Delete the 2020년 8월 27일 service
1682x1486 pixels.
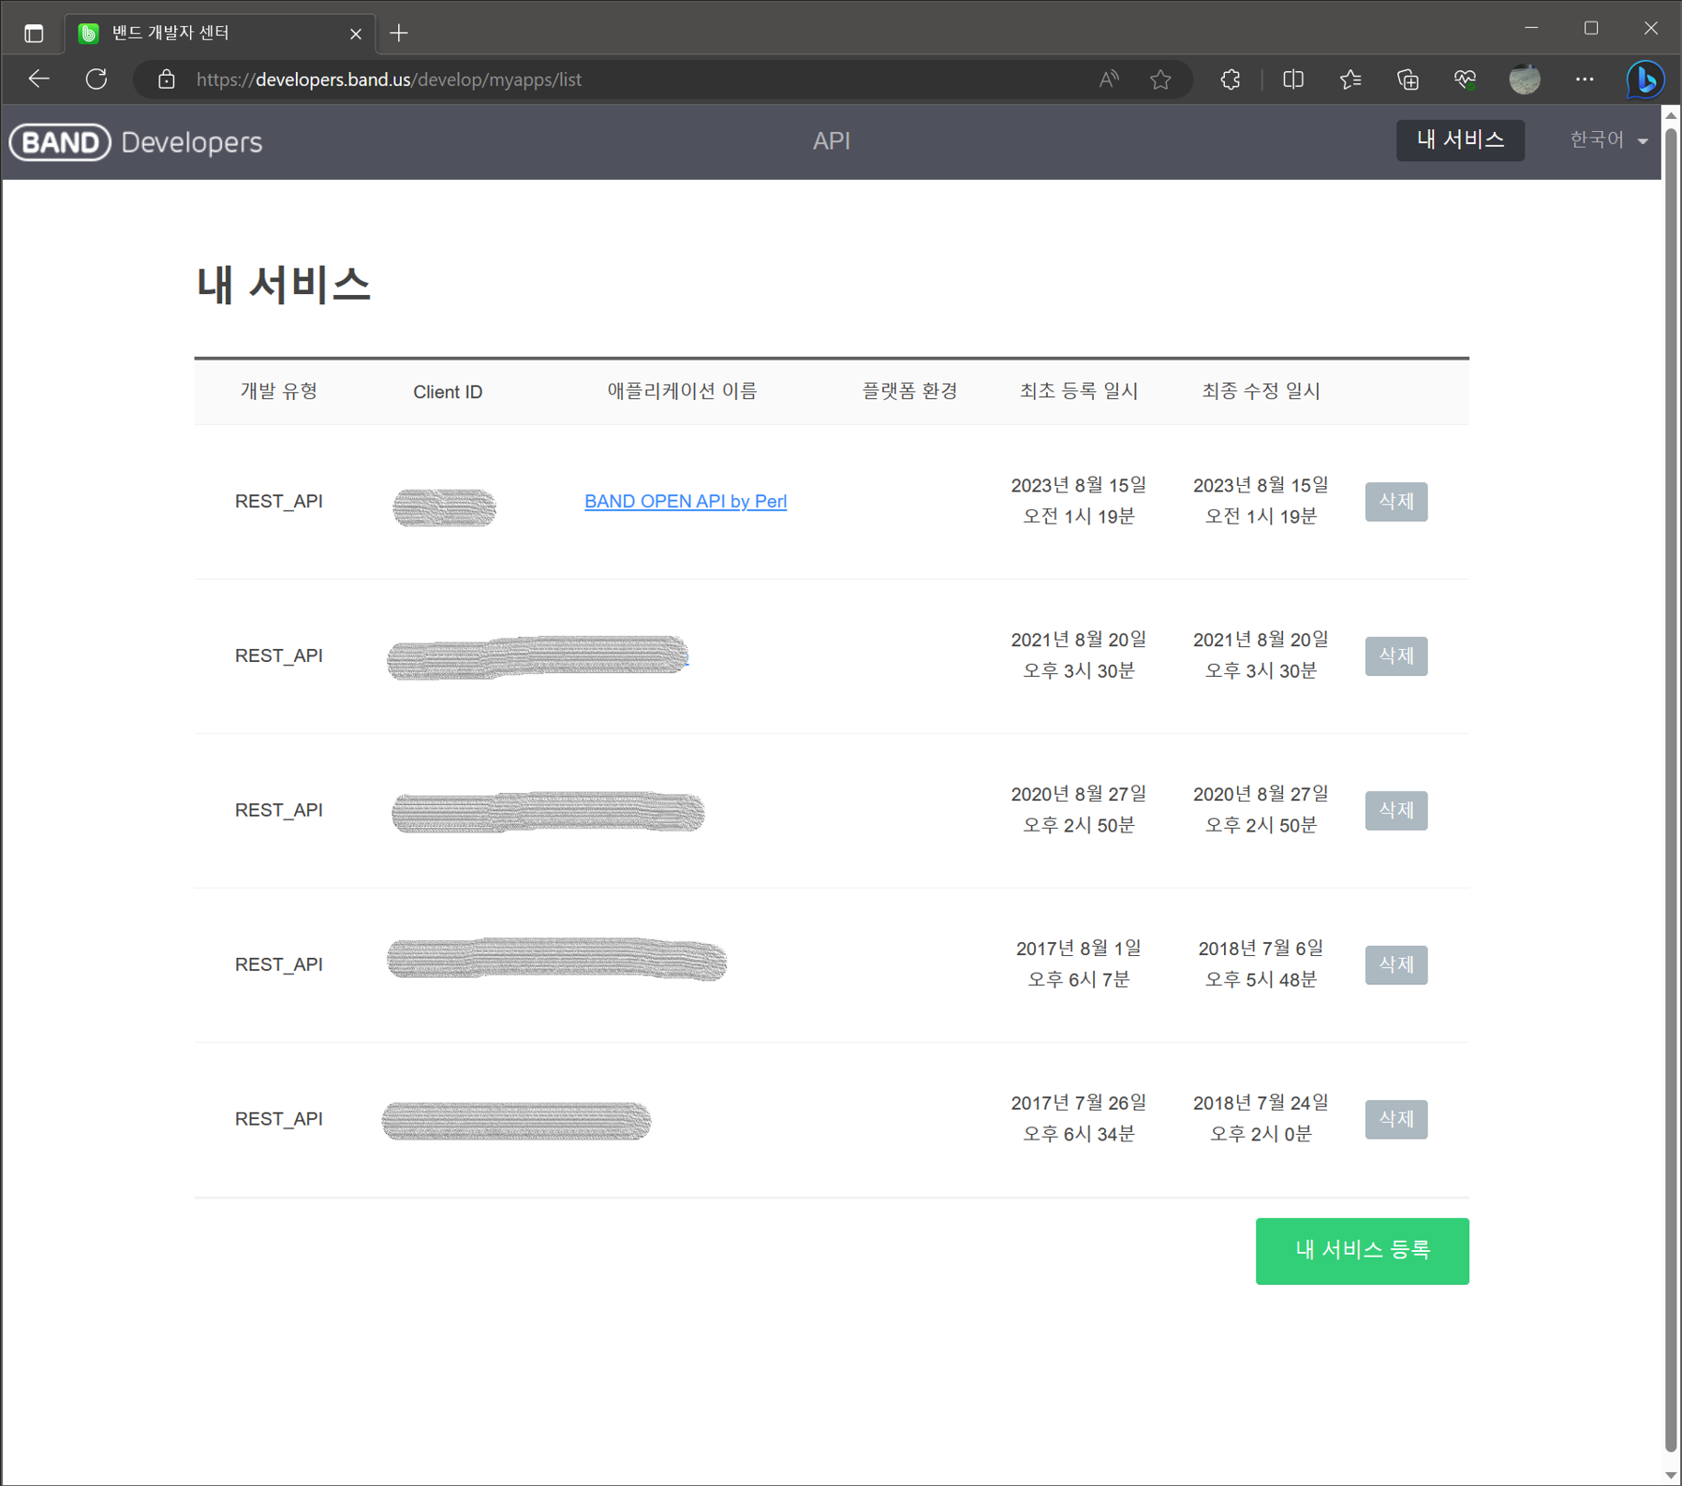click(x=1395, y=810)
